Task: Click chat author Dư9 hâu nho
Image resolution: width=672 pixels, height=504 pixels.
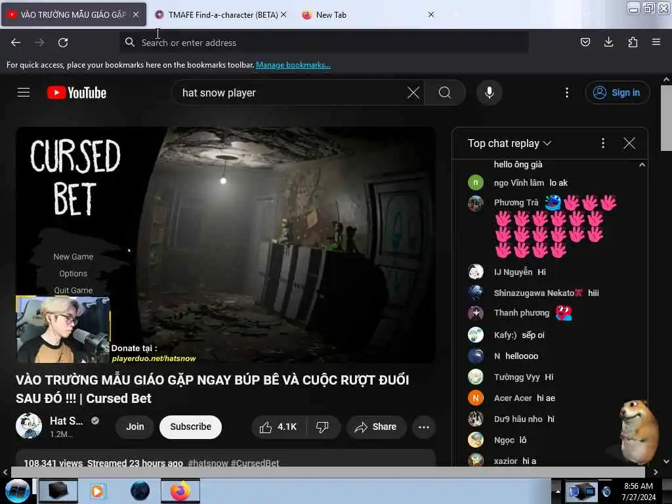Action: coord(518,419)
